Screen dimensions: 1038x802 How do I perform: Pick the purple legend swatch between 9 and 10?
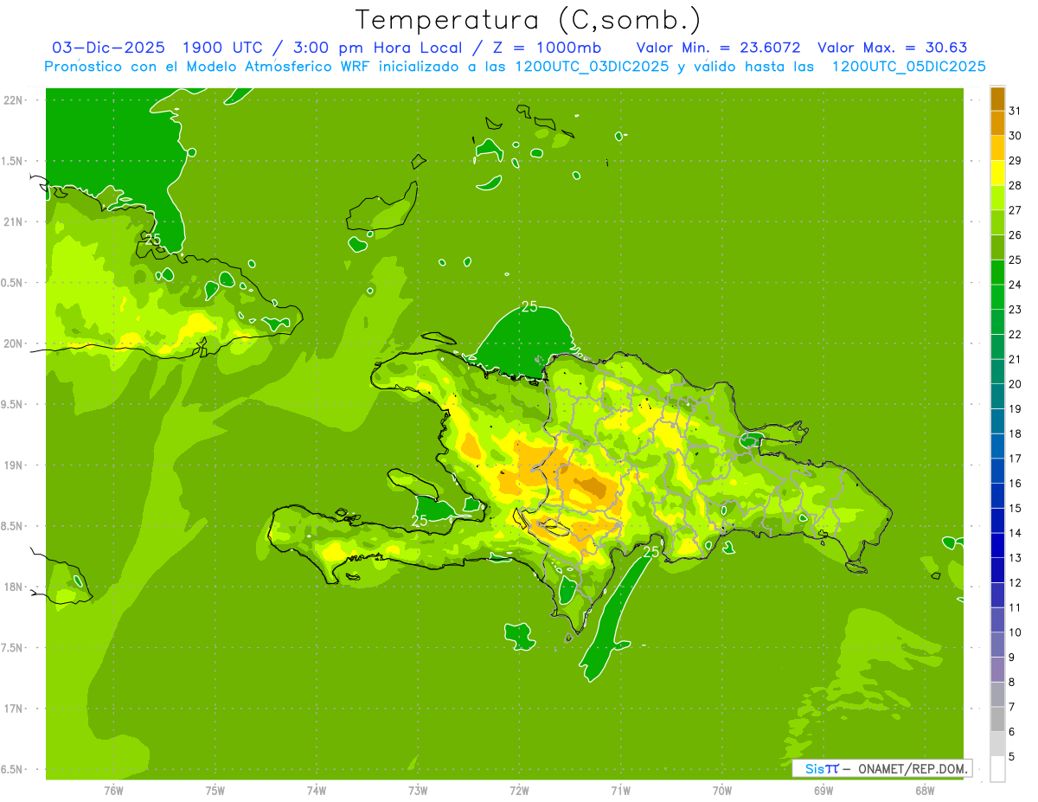997,645
